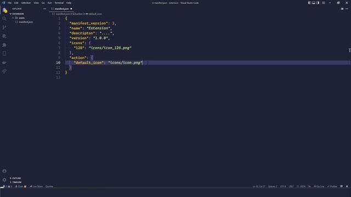Open the editor more actions ellipsis
The width and height of the screenshot is (351, 197).
click(347, 9)
